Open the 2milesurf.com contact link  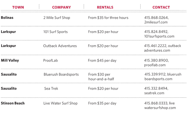(x=156, y=22)
